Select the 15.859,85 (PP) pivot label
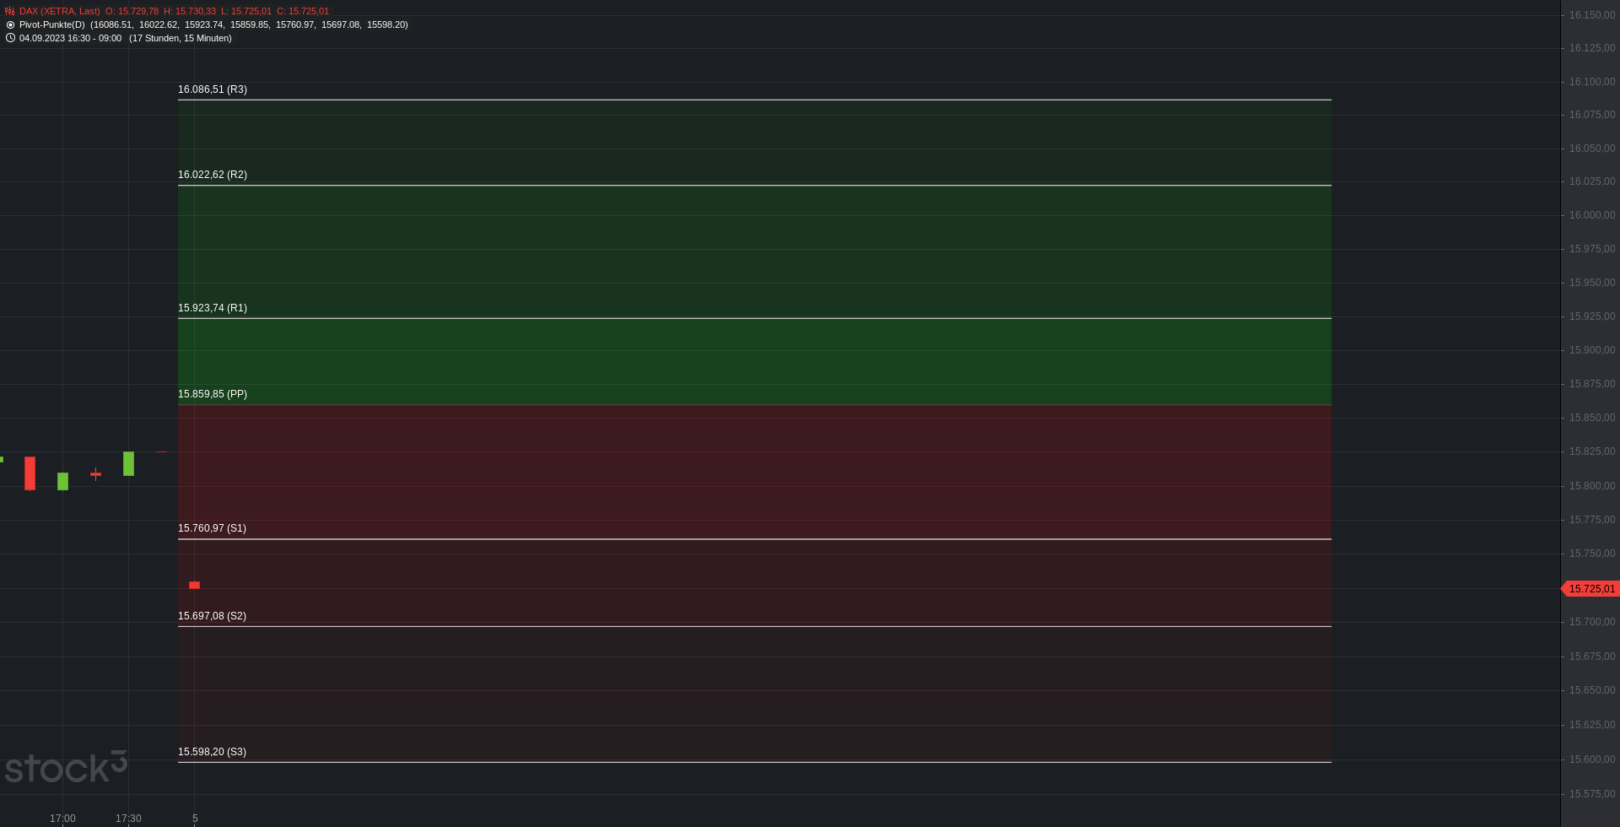Viewport: 1620px width, 827px height. pos(213,394)
